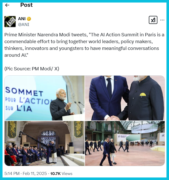Open the handshake photo thumbnail
The image size is (169, 180).
125,98
